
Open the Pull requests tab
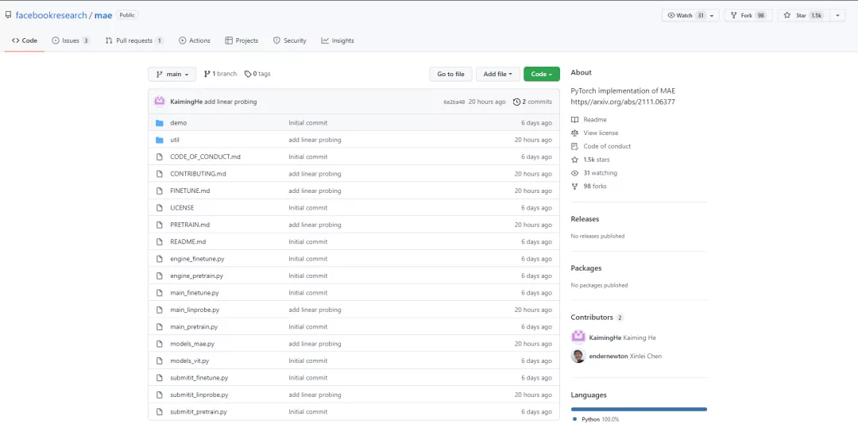coord(133,40)
